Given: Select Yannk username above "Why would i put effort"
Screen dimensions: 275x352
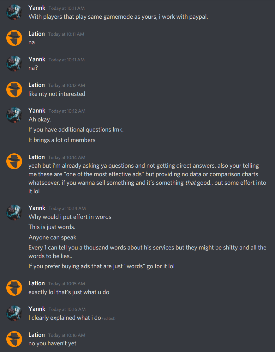Looking at the screenshot, I should click(x=37, y=208).
